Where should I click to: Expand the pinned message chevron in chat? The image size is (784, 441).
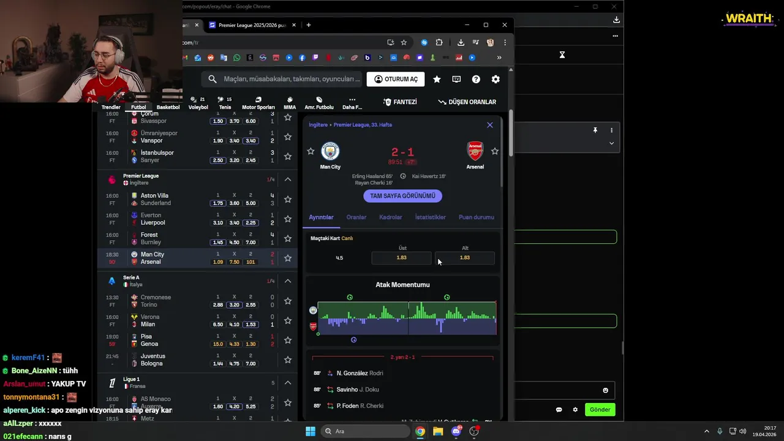[611, 143]
